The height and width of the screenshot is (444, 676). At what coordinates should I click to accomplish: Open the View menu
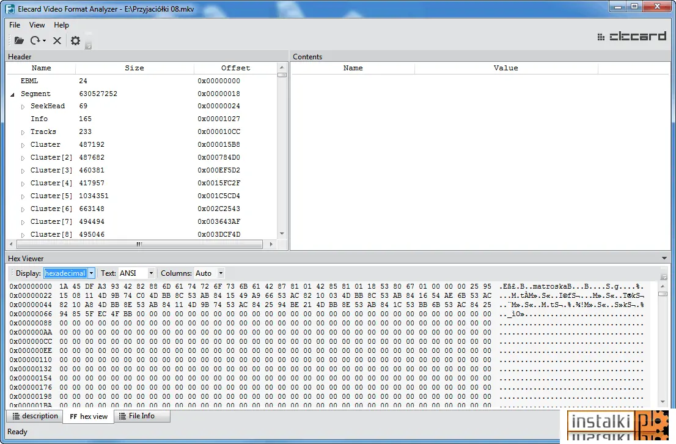[37, 25]
